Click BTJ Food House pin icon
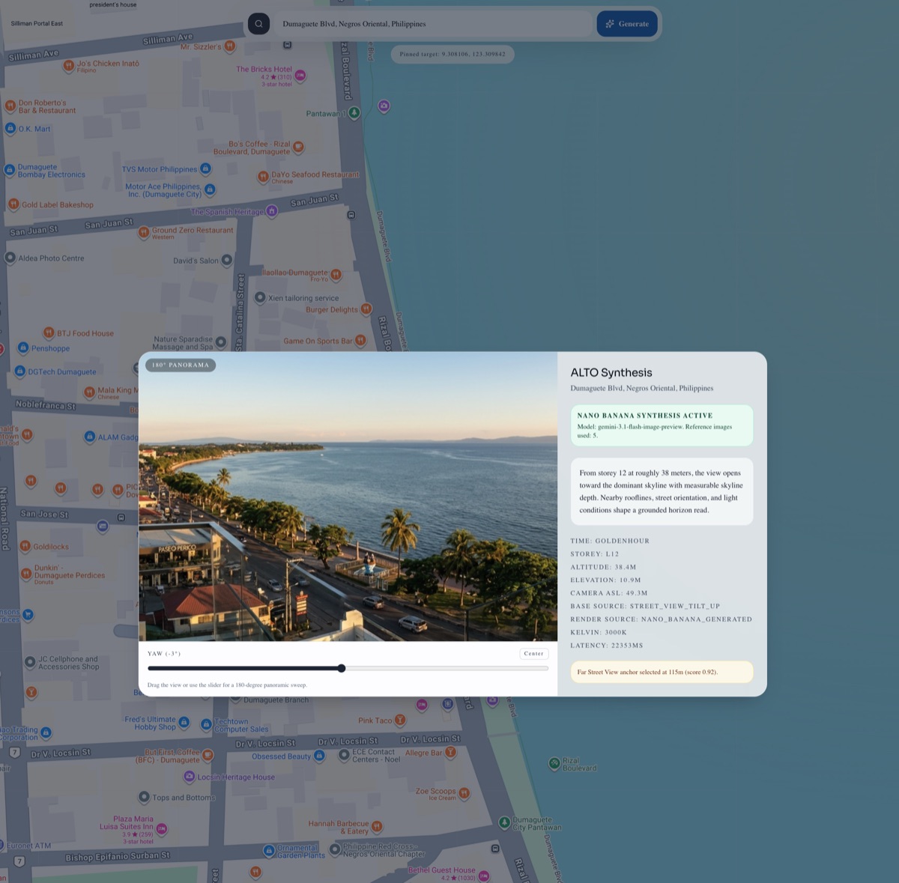Viewport: 899px width, 883px height. [49, 333]
